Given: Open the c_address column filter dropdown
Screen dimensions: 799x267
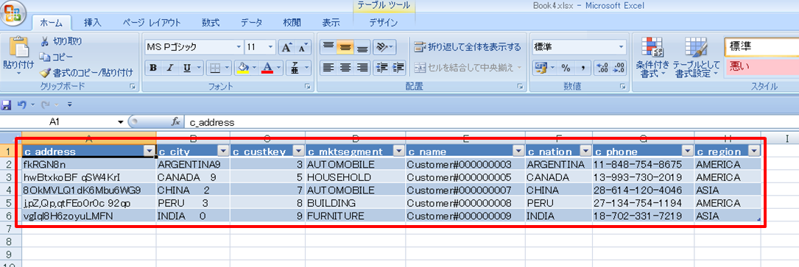Looking at the screenshot, I should pyautogui.click(x=149, y=151).
